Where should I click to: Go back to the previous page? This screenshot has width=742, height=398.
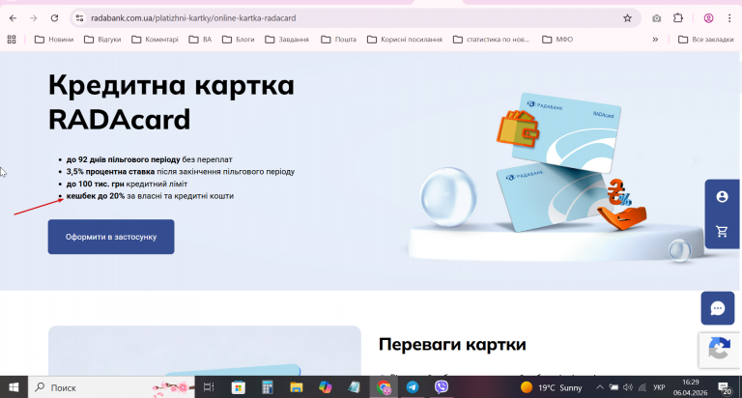13,18
